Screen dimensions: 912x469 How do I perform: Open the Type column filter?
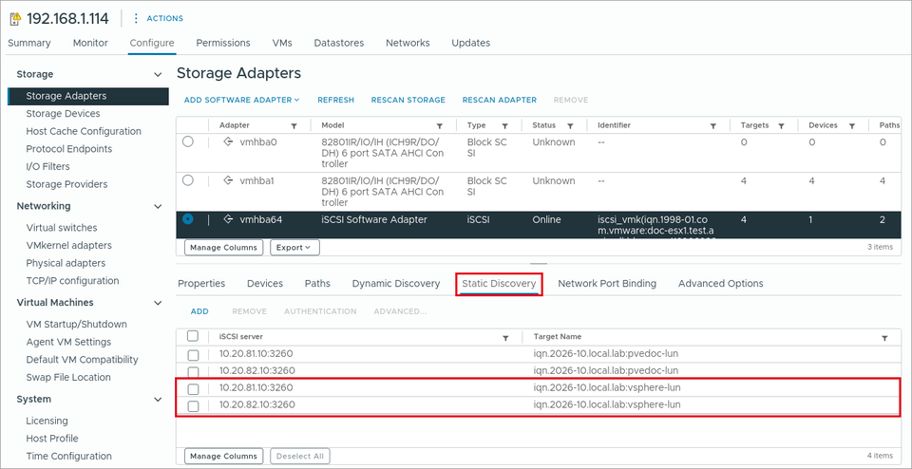point(504,125)
